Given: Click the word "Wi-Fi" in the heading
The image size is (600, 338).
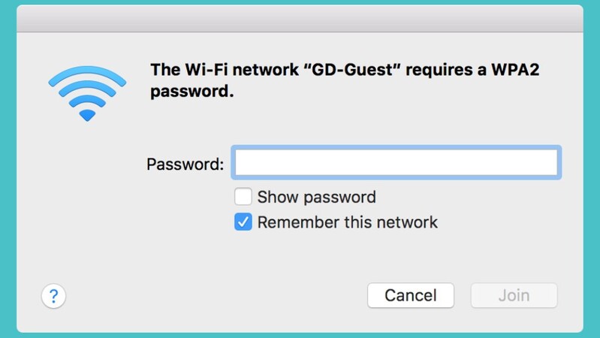Looking at the screenshot, I should (207, 70).
